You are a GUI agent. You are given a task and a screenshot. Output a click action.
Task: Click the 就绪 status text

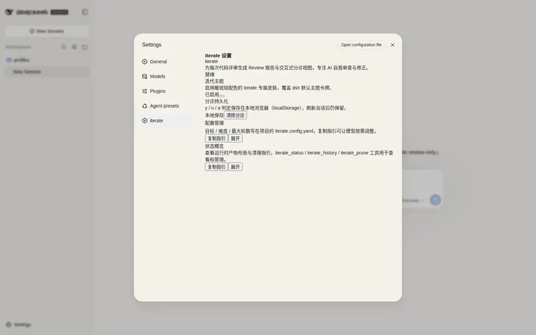click(x=210, y=74)
